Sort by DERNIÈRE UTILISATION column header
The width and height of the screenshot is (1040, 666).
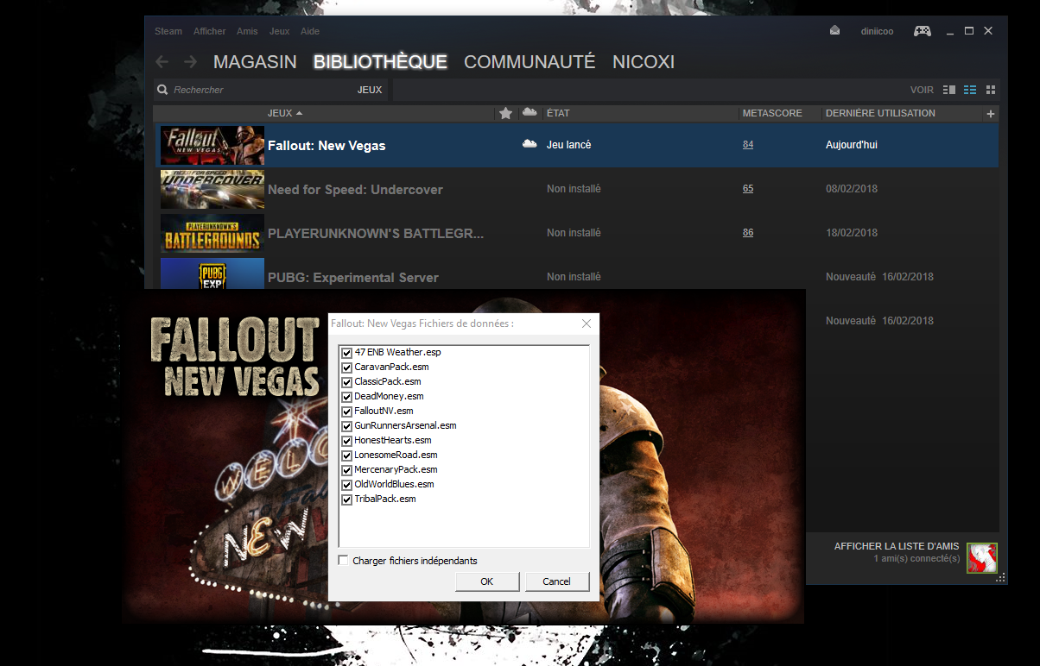pyautogui.click(x=880, y=113)
